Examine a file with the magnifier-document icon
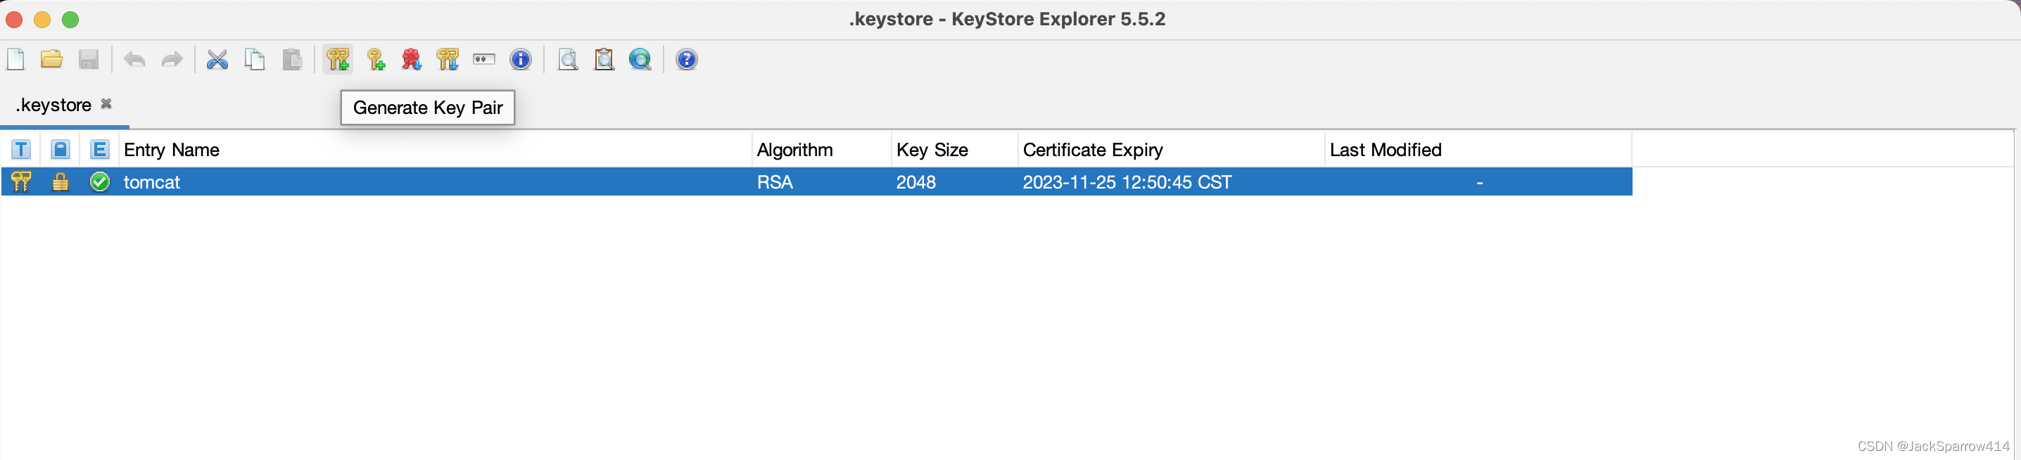The height and width of the screenshot is (460, 2021). pos(567,60)
